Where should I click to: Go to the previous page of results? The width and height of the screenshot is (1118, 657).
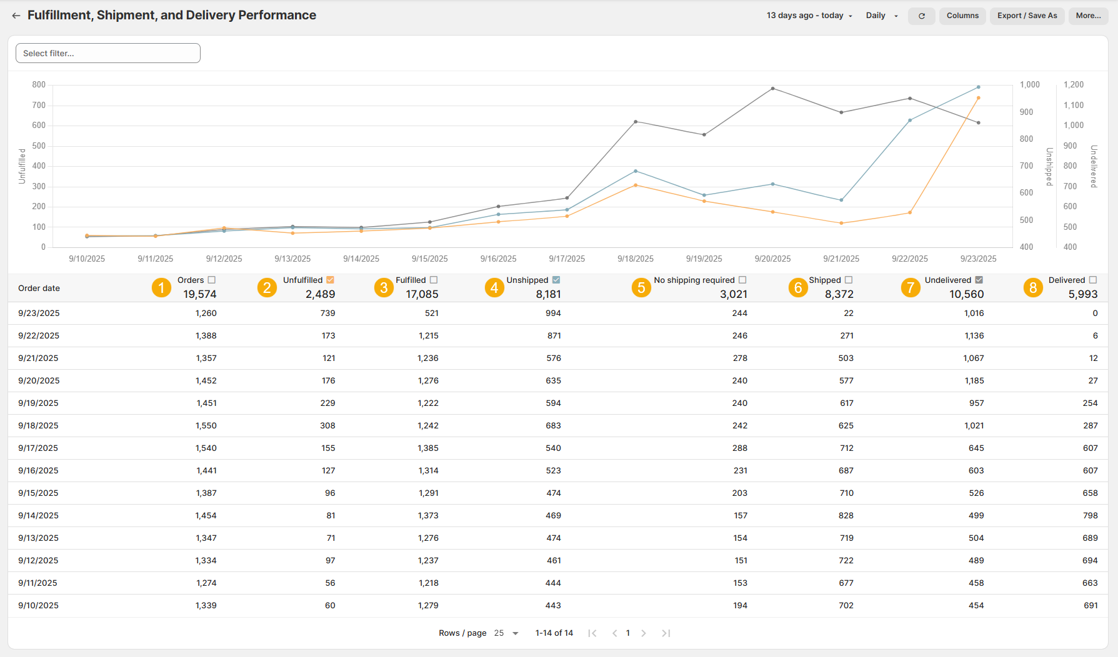pyautogui.click(x=614, y=633)
